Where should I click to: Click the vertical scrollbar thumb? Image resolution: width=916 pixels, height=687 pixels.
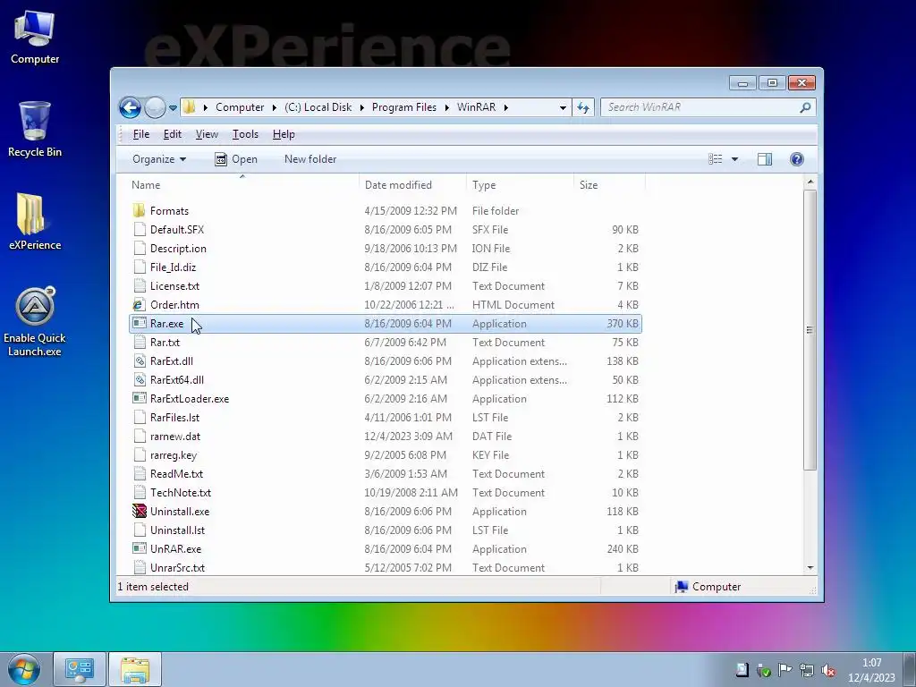pos(810,330)
